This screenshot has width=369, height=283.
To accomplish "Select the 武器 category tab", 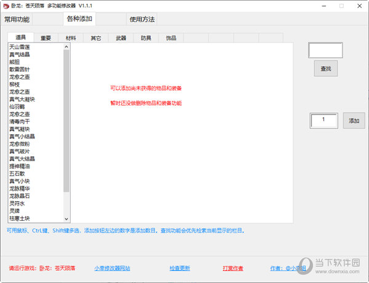I will coord(121,38).
